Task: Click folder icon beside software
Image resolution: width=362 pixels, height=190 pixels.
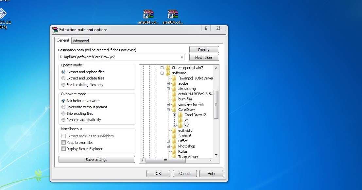Action: [168, 73]
